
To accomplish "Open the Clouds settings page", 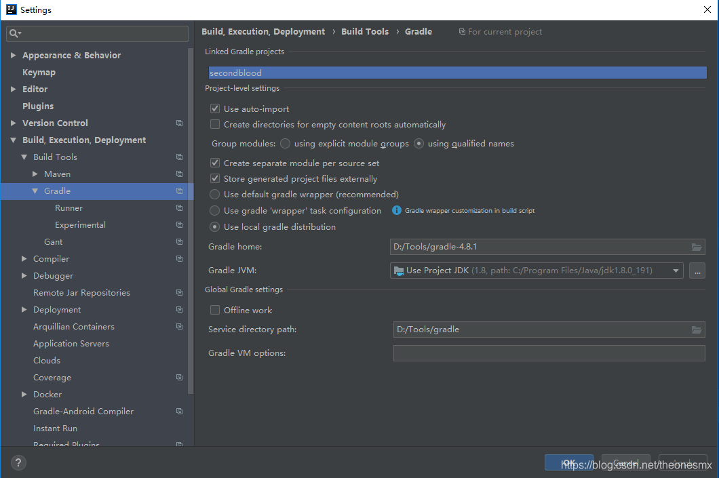I will pos(47,361).
